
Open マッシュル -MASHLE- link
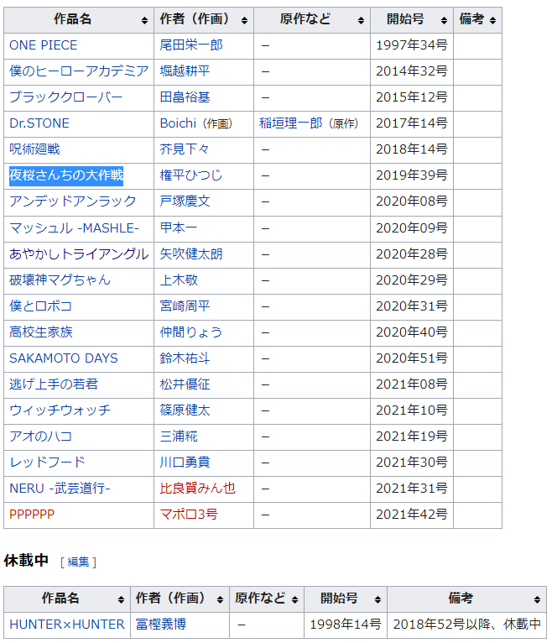tap(74, 228)
